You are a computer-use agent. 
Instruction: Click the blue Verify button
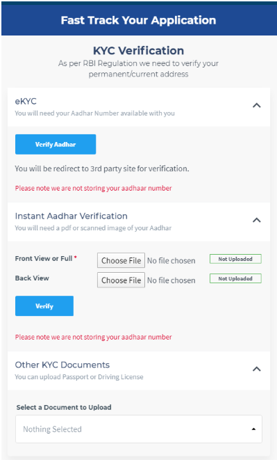[44, 306]
